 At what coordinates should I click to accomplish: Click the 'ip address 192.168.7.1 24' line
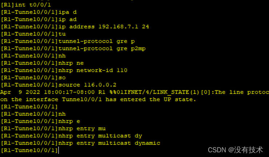tap(75, 27)
